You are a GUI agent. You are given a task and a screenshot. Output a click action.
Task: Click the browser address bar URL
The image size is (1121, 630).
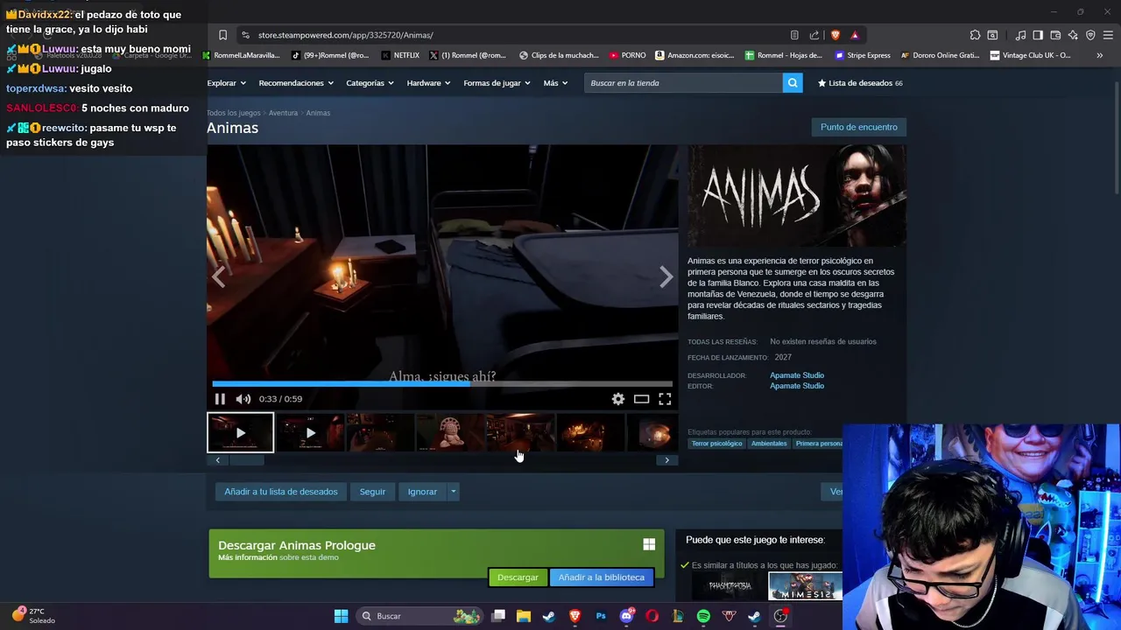[x=346, y=35]
